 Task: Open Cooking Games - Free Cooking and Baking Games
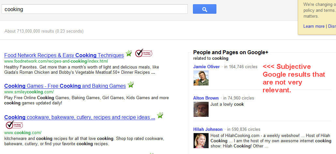(65, 86)
